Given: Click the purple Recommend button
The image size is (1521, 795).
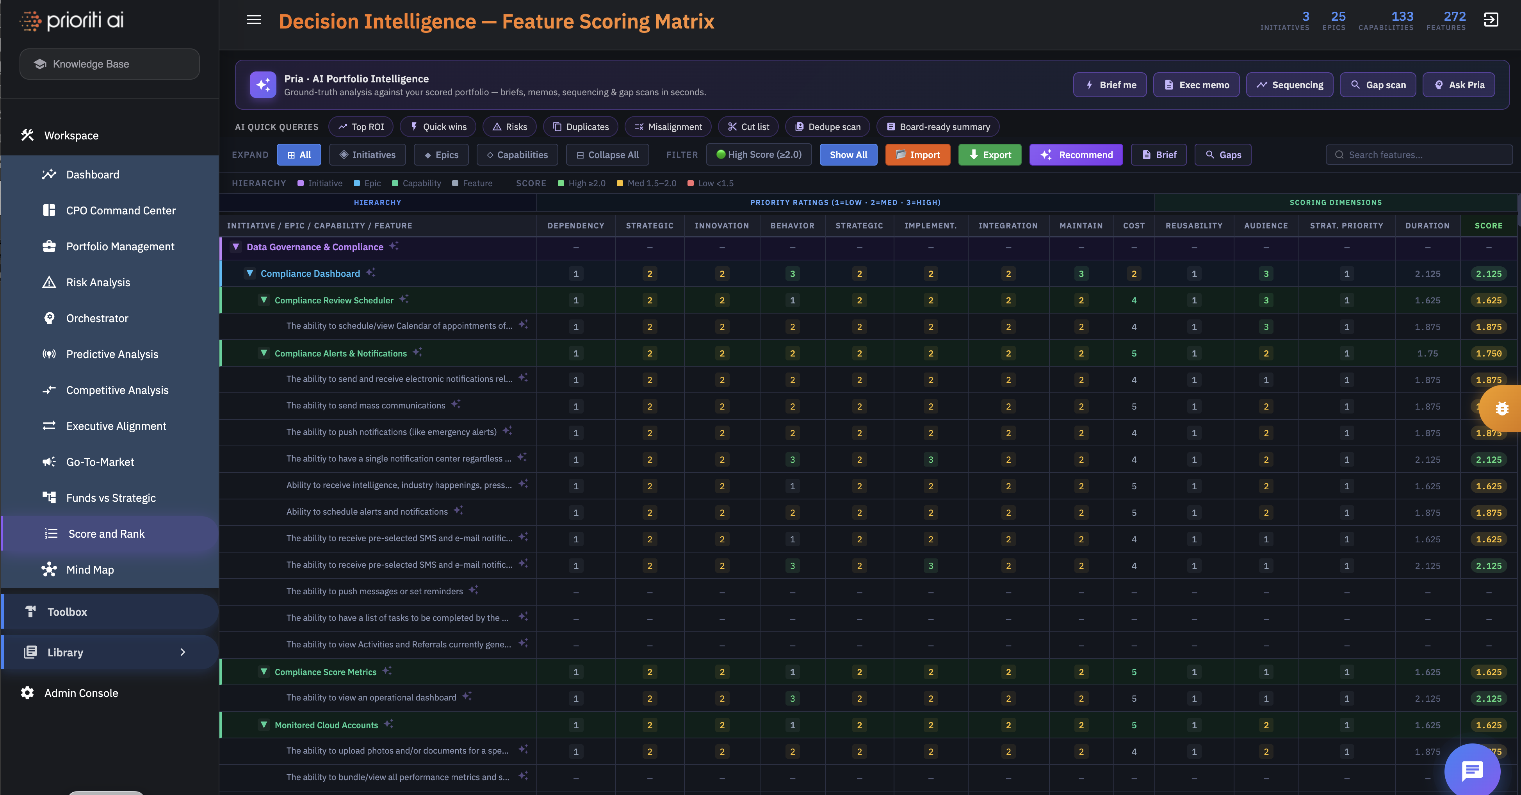Looking at the screenshot, I should point(1076,154).
